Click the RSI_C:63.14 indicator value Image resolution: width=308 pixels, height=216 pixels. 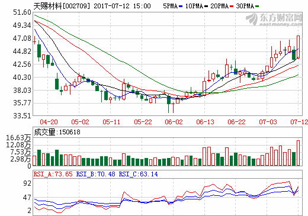click(x=138, y=174)
